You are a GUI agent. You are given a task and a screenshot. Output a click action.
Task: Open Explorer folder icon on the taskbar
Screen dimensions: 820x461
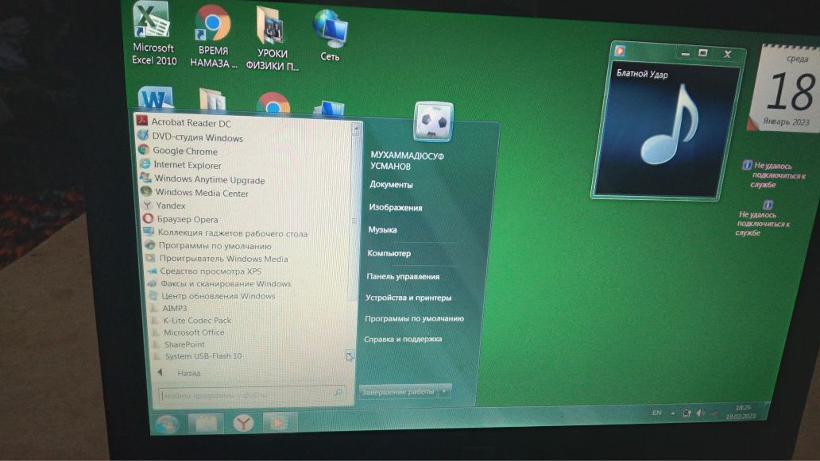[x=206, y=424]
